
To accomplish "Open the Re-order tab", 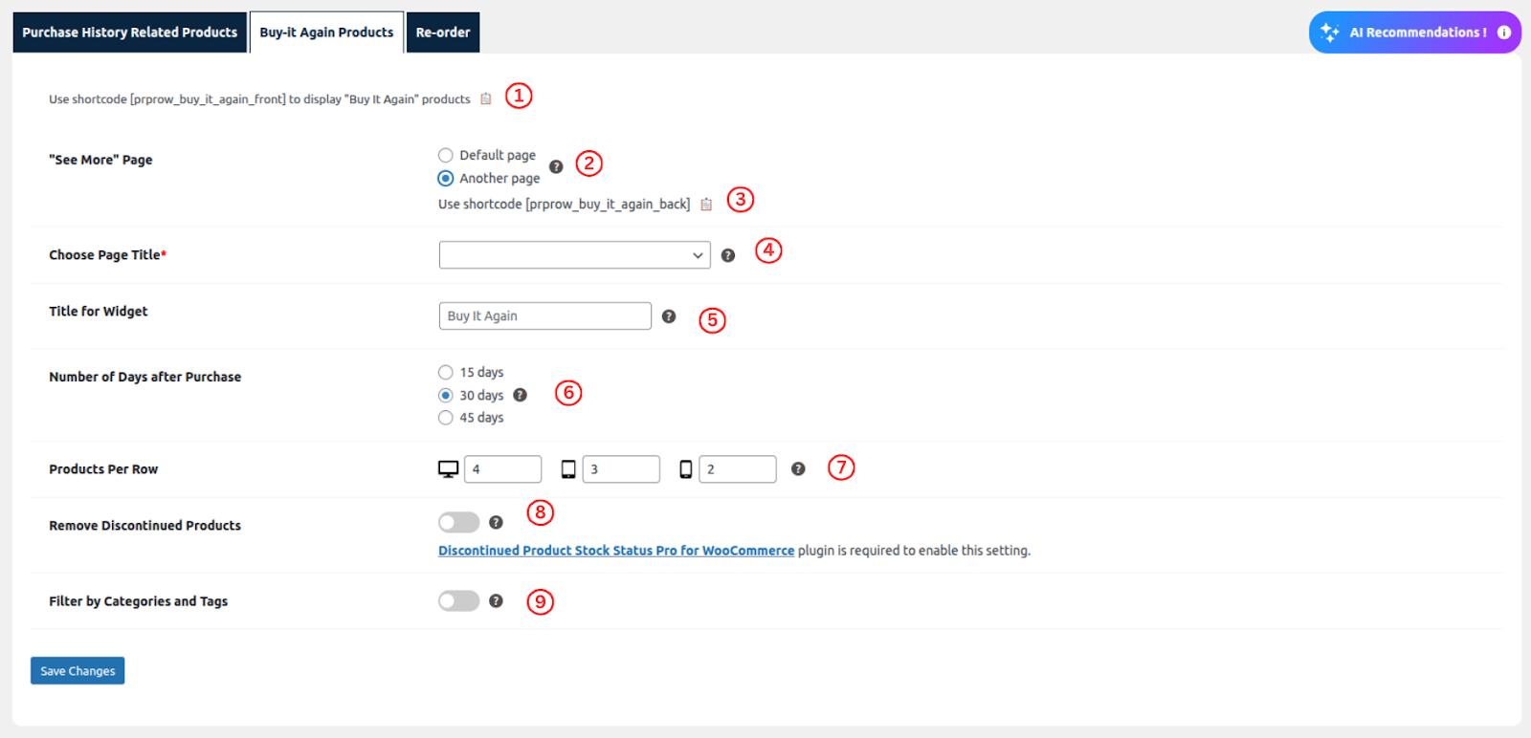I will coord(443,33).
